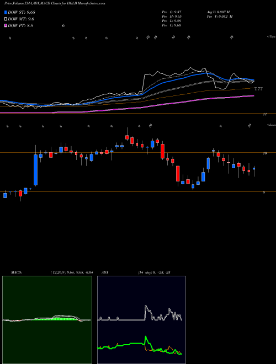Click the ADX (14 day) values text
This screenshot has width=276, height=364.
tap(154, 272)
